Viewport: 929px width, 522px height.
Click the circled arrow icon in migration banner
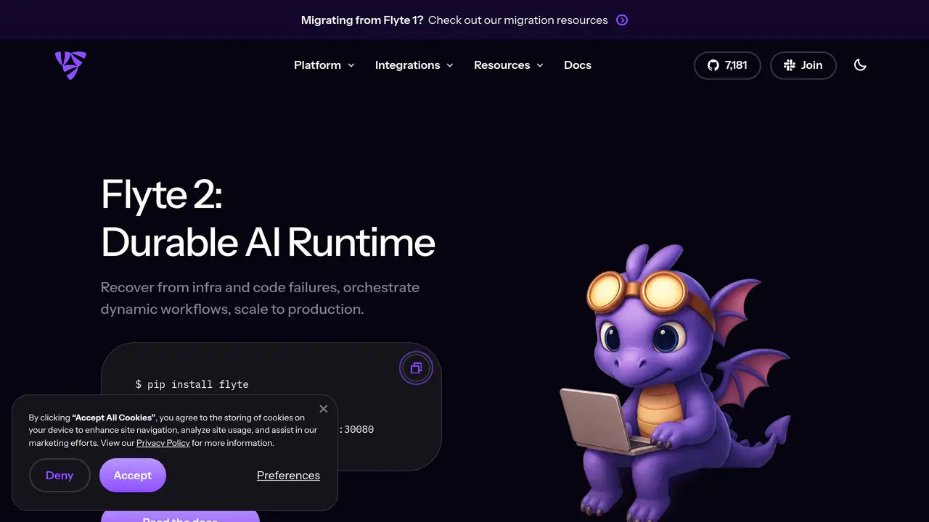click(x=622, y=20)
